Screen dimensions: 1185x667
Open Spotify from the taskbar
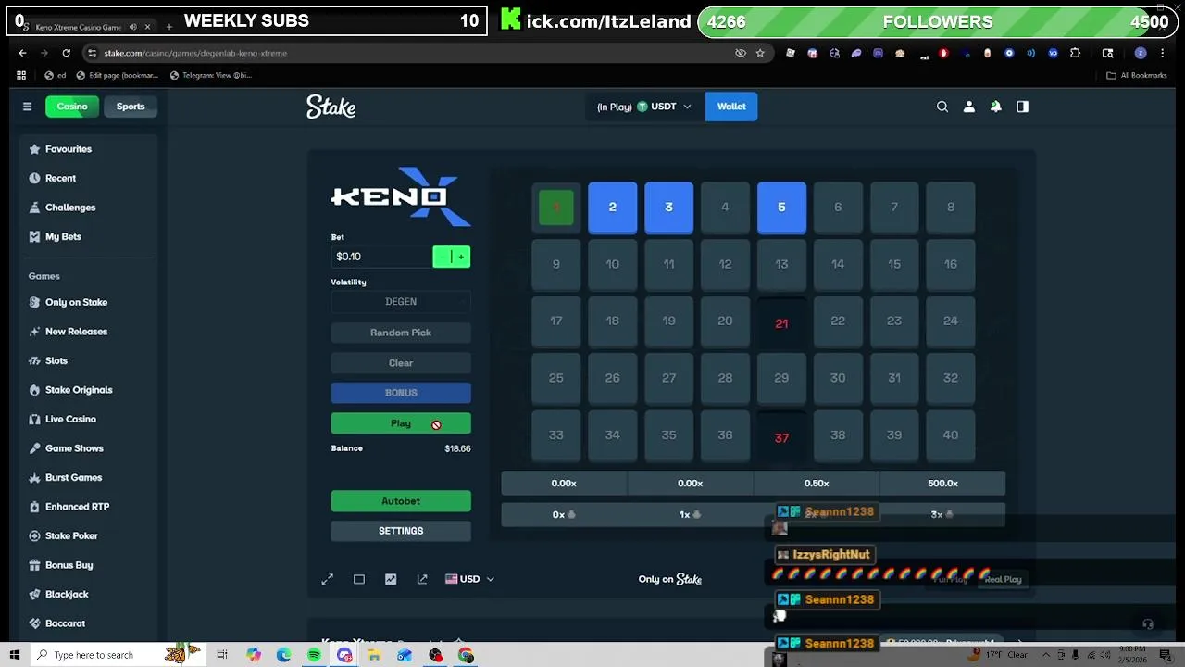314,655
